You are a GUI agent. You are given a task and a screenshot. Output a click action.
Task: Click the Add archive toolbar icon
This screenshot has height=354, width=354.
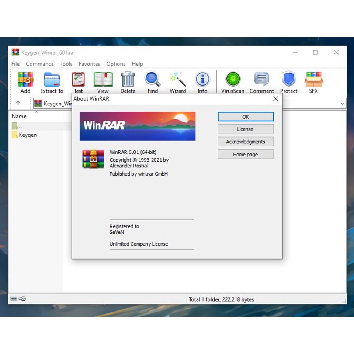pos(25,80)
